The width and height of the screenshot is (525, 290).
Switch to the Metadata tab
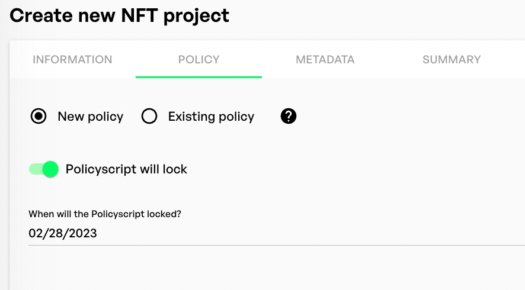point(325,60)
